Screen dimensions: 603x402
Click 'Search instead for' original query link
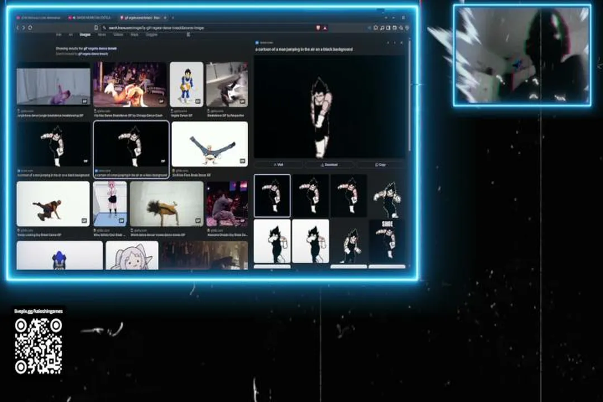(x=93, y=54)
